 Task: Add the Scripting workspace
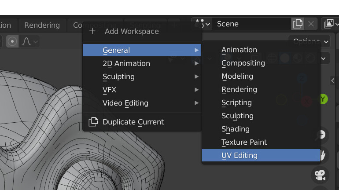261,102
